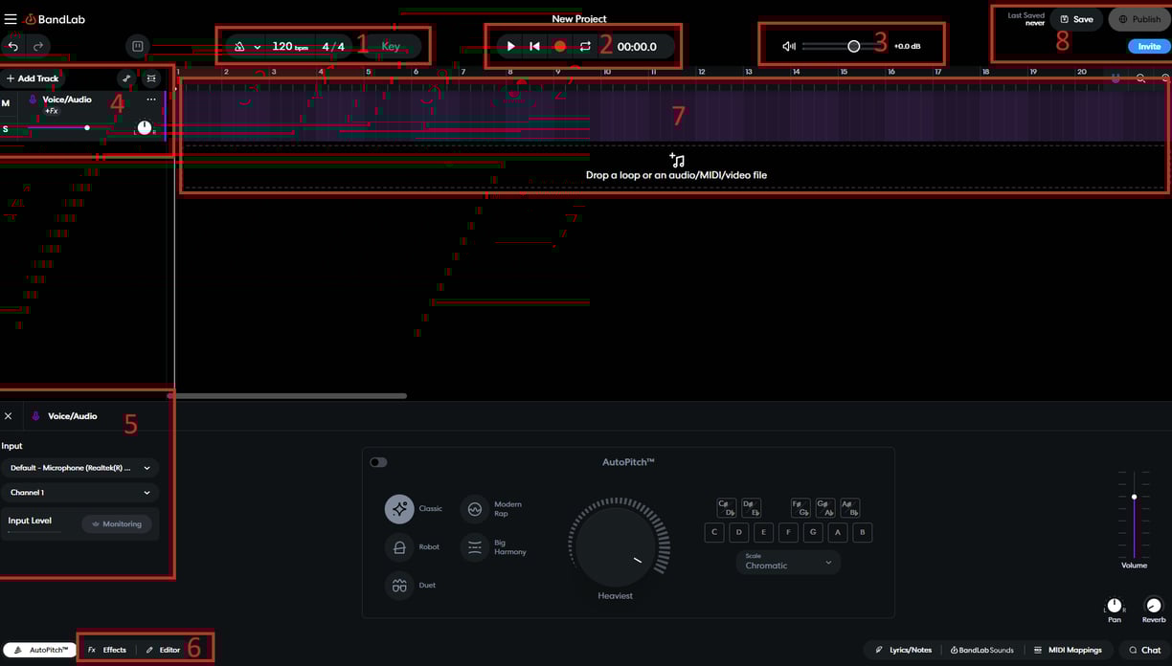
Task: Solo the Voice/Audio track
Action: click(6, 129)
